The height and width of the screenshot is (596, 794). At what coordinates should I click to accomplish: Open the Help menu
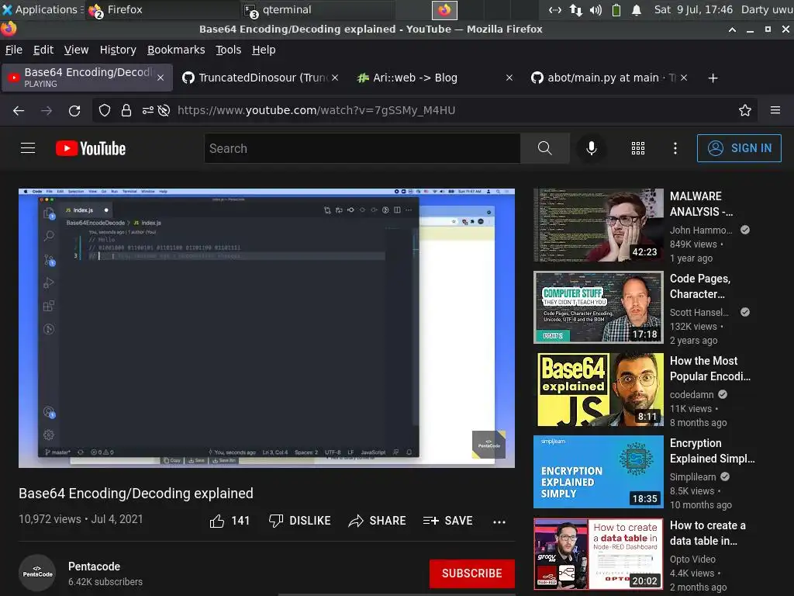264,50
